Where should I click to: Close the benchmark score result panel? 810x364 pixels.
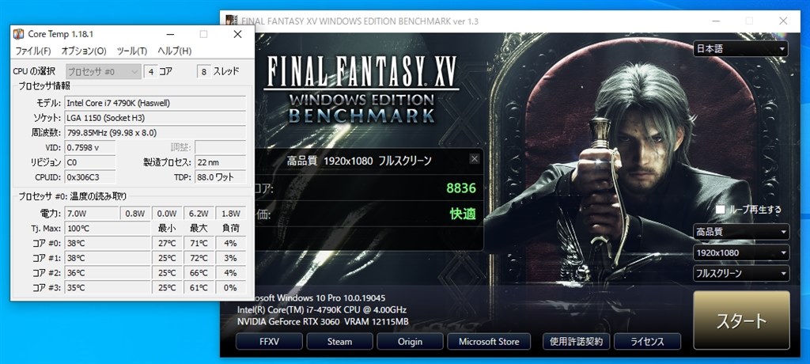click(x=475, y=159)
